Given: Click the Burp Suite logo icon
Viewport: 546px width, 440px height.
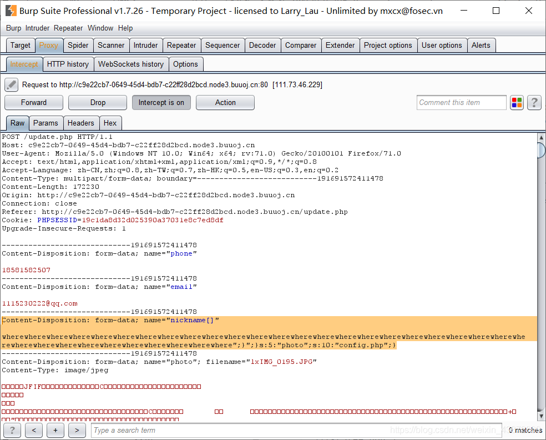Looking at the screenshot, I should click(11, 11).
